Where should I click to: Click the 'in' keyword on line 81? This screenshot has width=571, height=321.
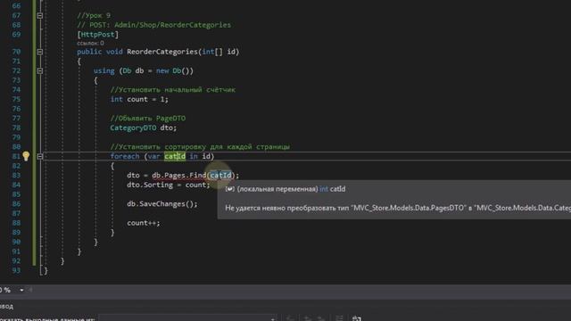pyautogui.click(x=194, y=156)
